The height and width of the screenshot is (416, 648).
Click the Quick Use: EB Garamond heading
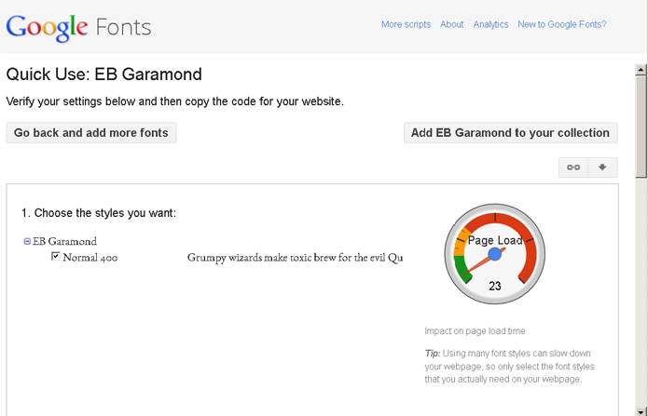coord(103,74)
